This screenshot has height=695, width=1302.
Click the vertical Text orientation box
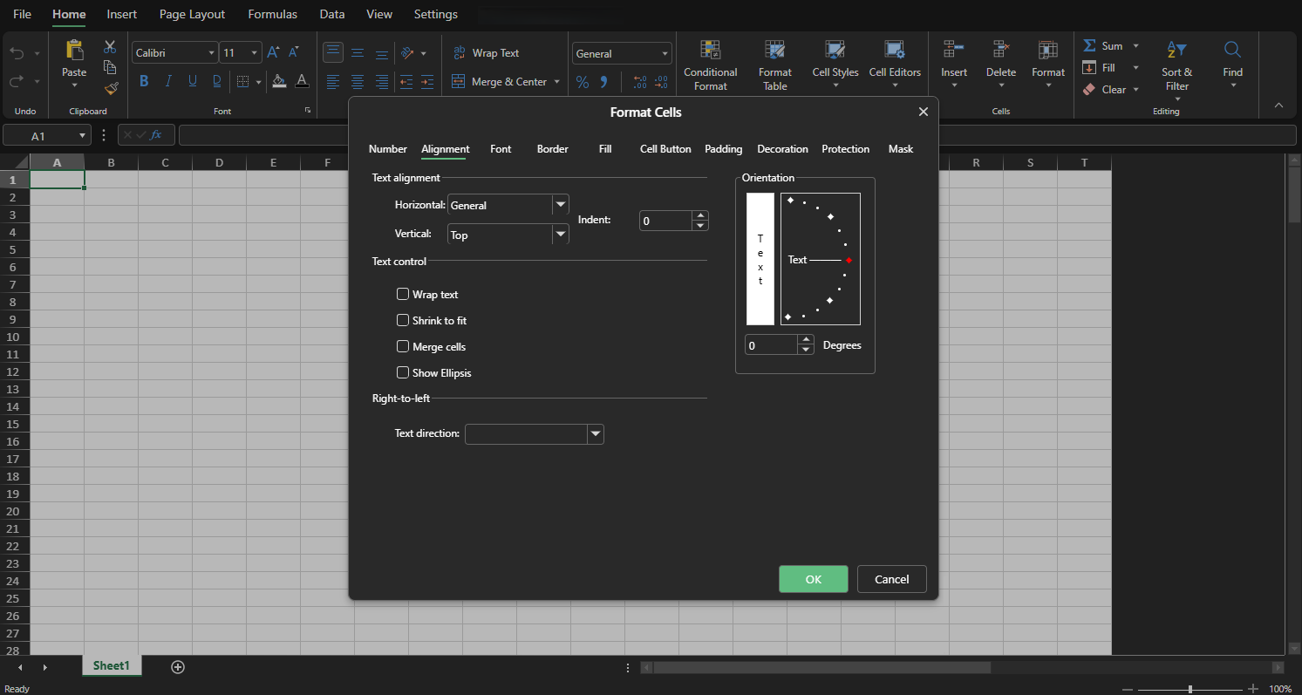tap(760, 259)
